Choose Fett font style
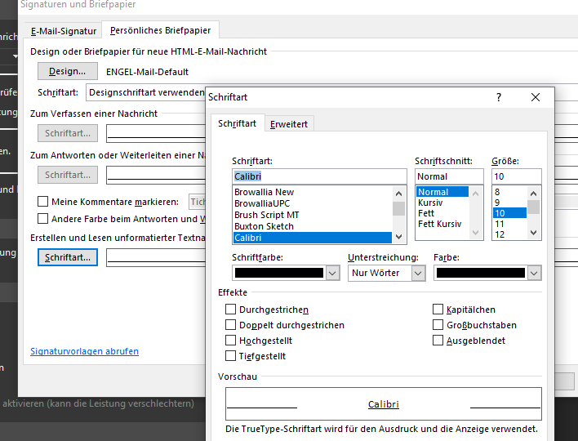This screenshot has width=578, height=441. [x=442, y=213]
